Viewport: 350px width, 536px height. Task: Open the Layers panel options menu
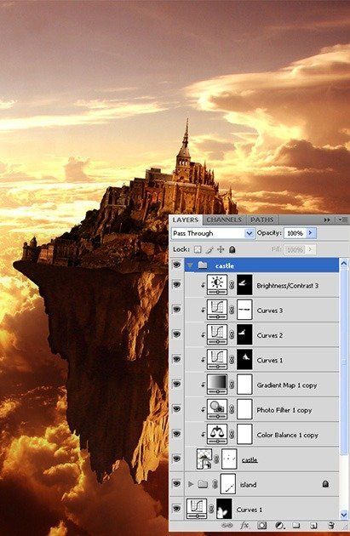(343, 220)
